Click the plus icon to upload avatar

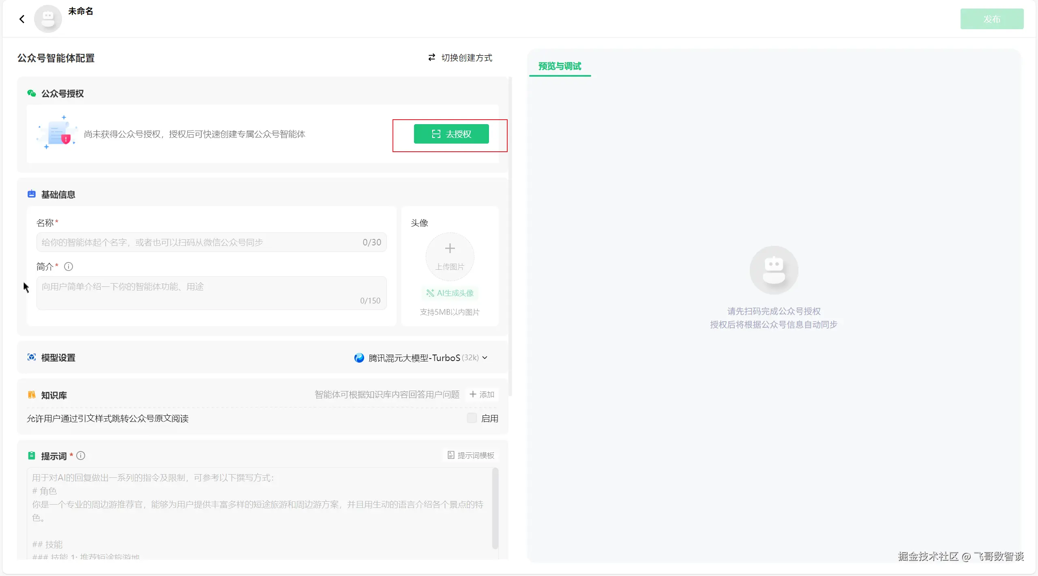tap(450, 248)
